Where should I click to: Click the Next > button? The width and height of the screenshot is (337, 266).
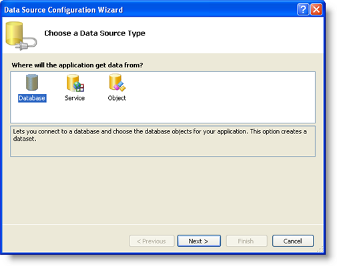click(199, 241)
